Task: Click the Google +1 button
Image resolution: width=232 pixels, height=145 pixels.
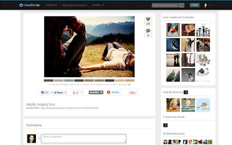Action: click(76, 92)
